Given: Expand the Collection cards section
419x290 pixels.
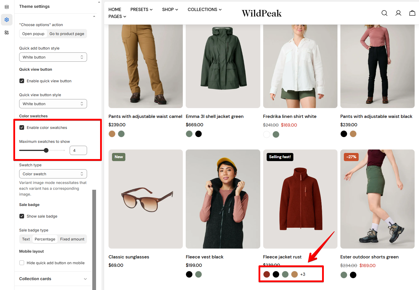Looking at the screenshot, I should [53, 279].
